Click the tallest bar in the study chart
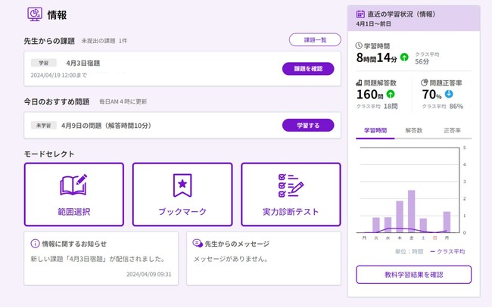The image size is (492, 308). 411,211
